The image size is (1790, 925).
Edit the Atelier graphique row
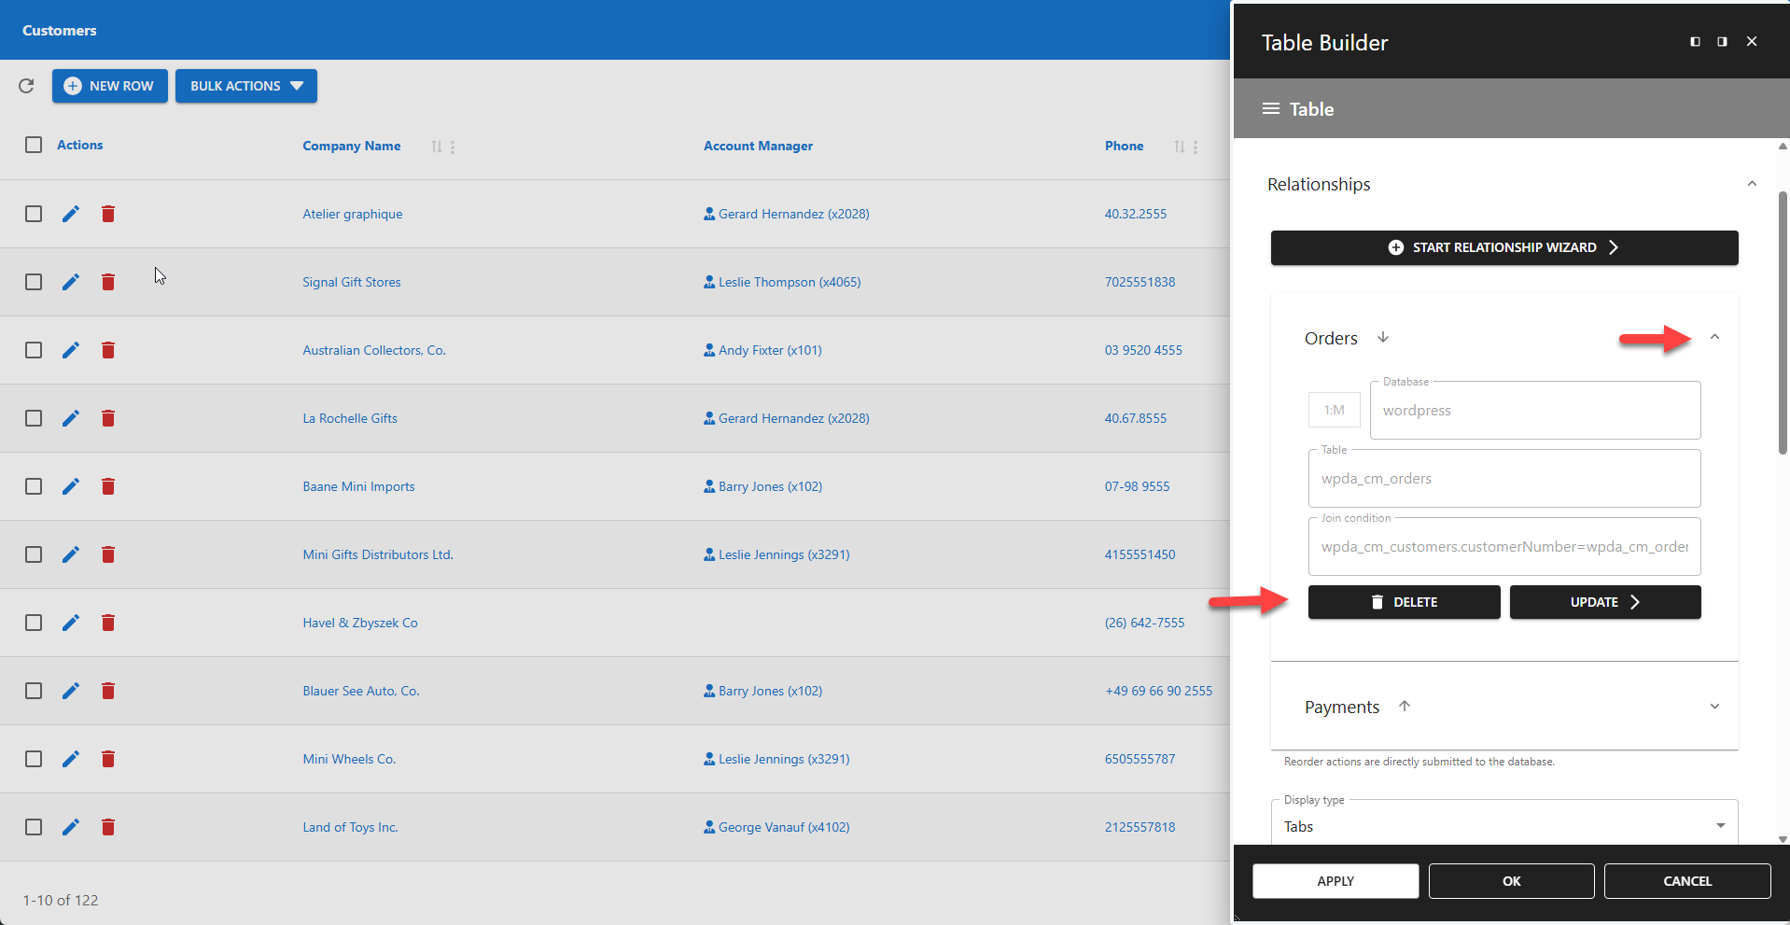71,214
